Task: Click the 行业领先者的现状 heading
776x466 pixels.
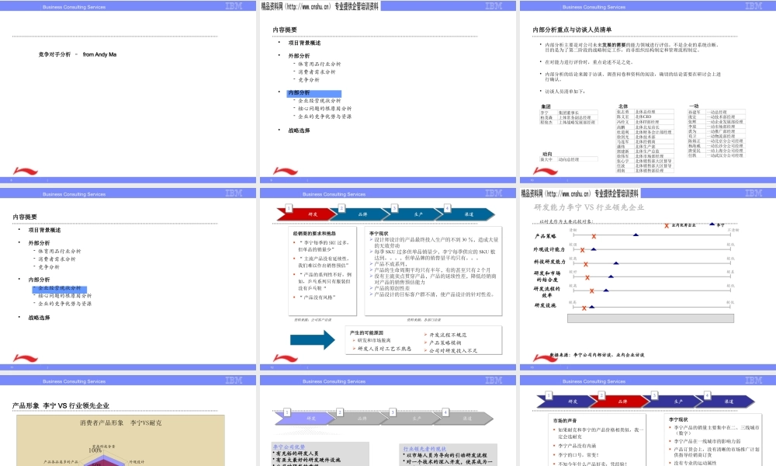Action: click(424, 449)
